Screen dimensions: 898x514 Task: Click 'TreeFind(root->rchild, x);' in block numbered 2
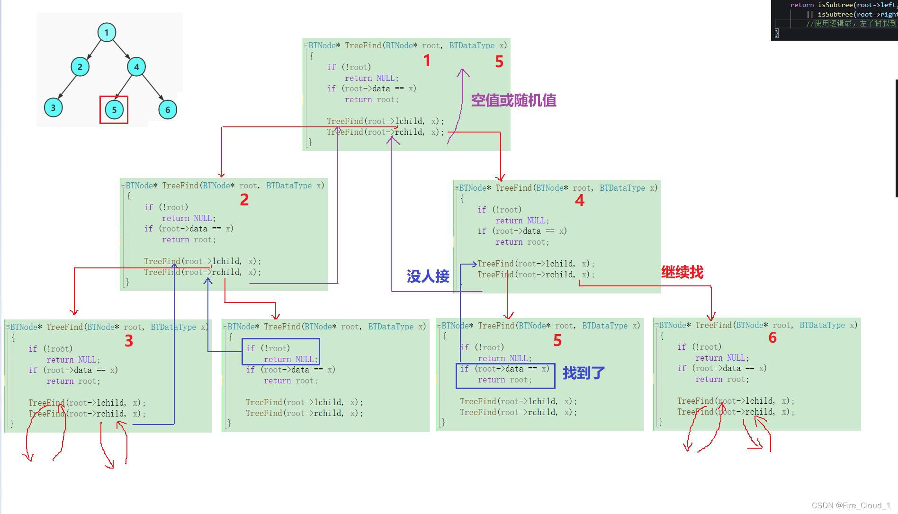pyautogui.click(x=203, y=272)
